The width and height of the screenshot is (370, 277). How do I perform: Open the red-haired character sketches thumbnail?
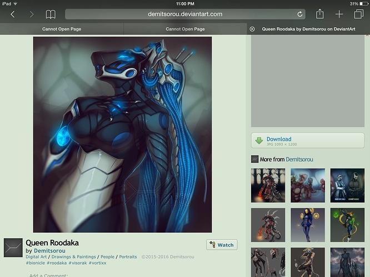click(268, 262)
